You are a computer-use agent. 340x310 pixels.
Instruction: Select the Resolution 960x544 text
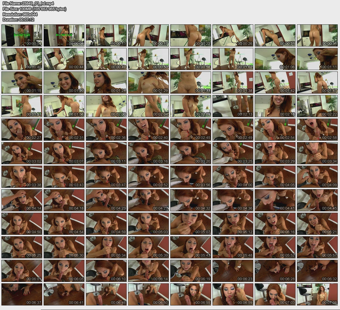click(20, 14)
